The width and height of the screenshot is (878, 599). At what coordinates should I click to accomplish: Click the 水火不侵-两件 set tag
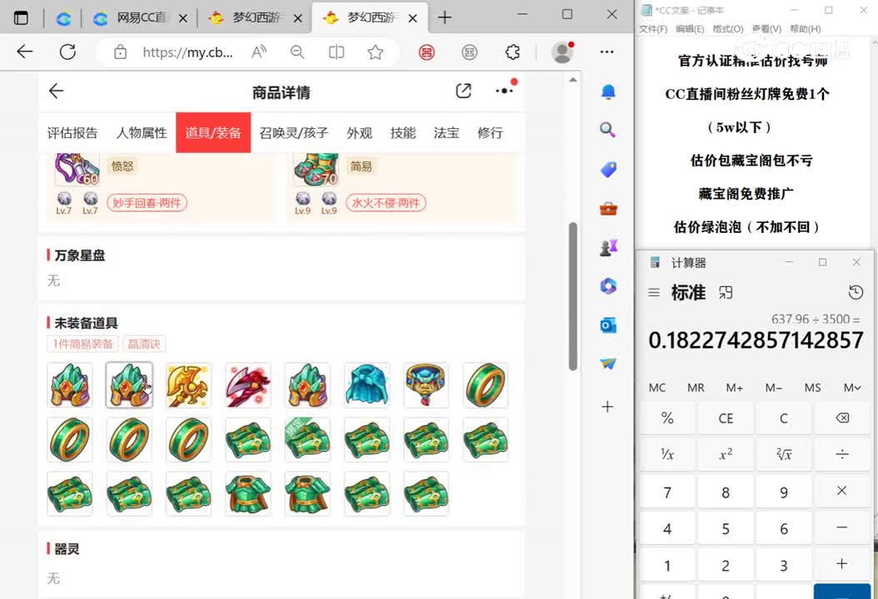[x=386, y=202]
